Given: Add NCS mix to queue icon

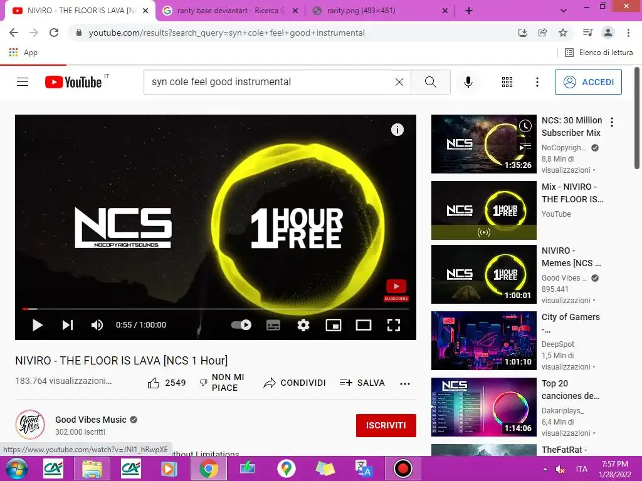Looking at the screenshot, I should click(525, 146).
